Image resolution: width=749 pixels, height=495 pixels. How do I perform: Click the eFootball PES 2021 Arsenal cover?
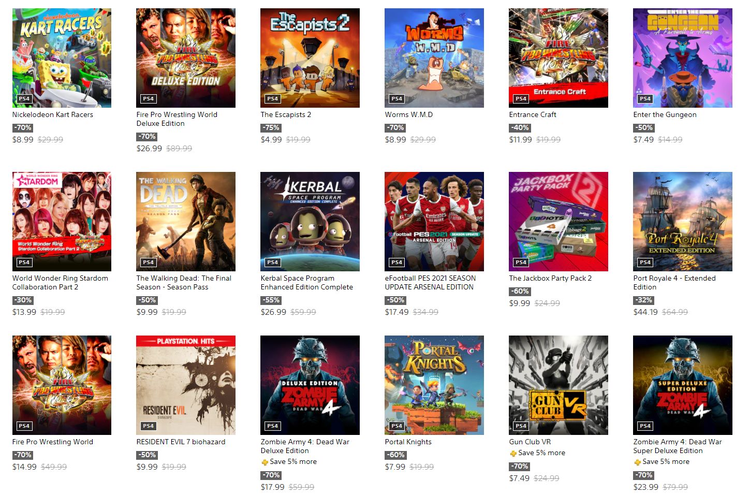tap(434, 222)
